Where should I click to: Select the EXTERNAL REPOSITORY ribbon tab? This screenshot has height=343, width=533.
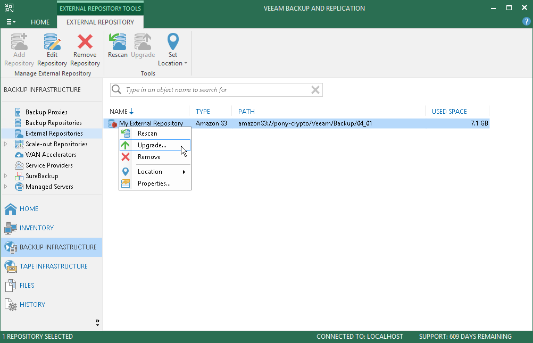click(101, 22)
